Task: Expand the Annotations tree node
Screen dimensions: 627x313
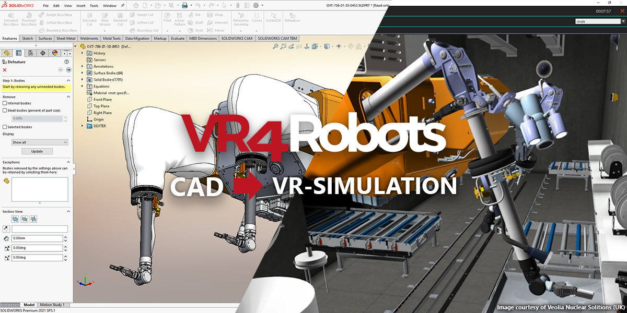Action: [82, 66]
